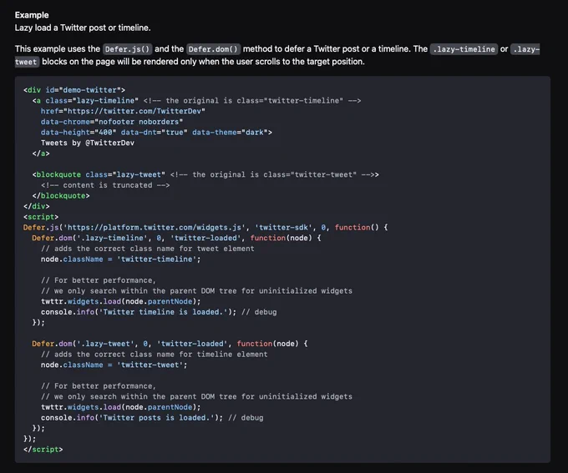The width and height of the screenshot is (568, 473).
Task: Click console.info 'Twitter posts is loaded.' line
Action: click(152, 418)
